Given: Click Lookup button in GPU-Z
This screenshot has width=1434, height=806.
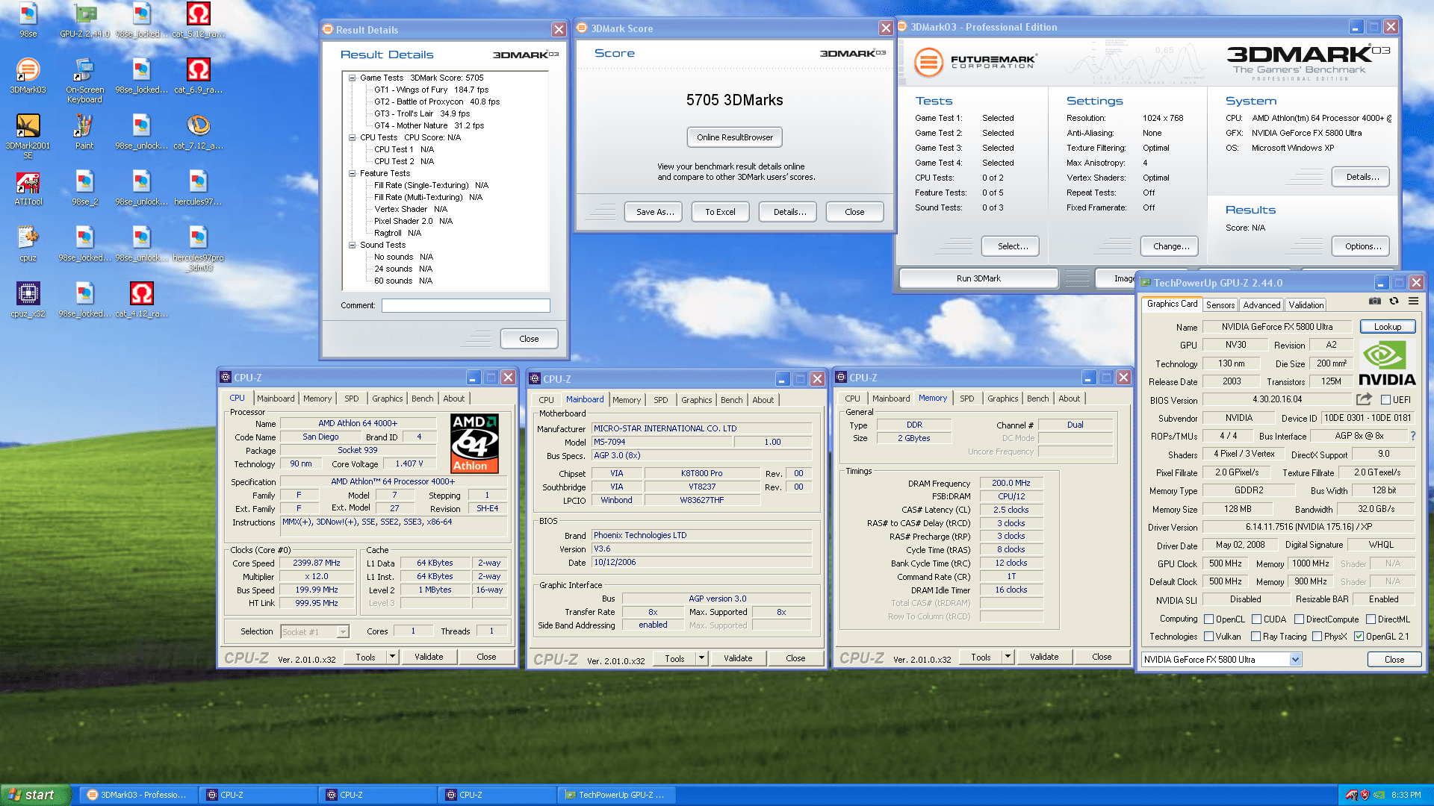Looking at the screenshot, I should click(x=1387, y=327).
